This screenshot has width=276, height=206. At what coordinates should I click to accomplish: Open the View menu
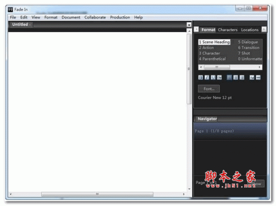pyautogui.click(x=36, y=17)
